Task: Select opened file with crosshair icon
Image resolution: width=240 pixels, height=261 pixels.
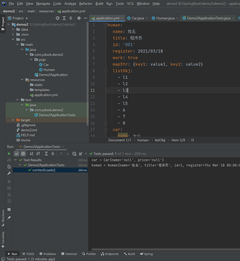Action: tap(57, 18)
